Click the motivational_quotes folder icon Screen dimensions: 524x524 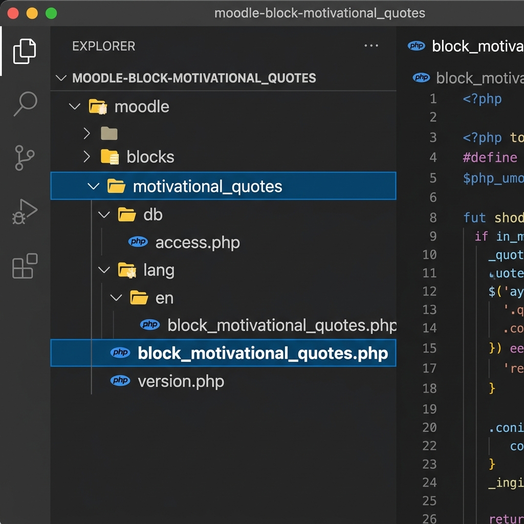coord(116,186)
